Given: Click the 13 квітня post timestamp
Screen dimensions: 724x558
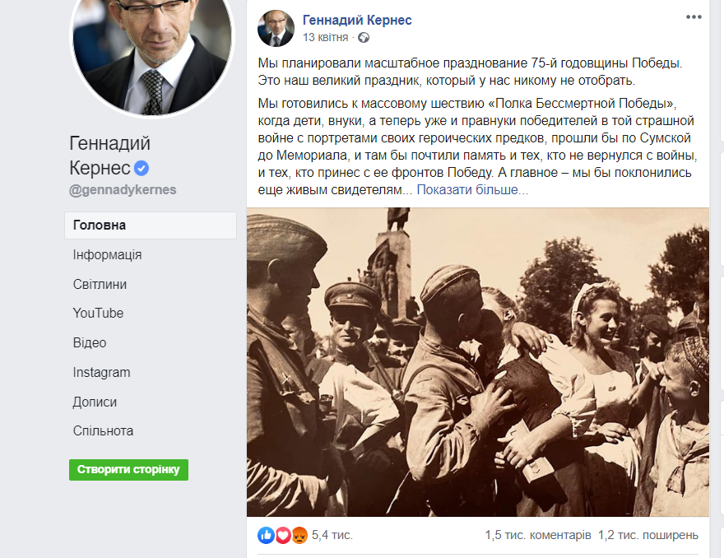Looking at the screenshot, I should 327,37.
